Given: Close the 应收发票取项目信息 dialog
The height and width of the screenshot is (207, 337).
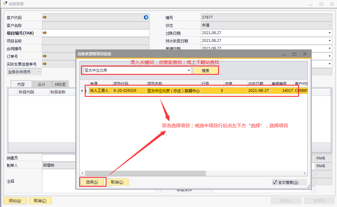Looking at the screenshot, I should pyautogui.click(x=305, y=54).
